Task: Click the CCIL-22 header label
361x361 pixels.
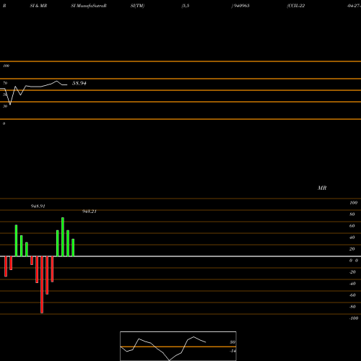Action: 296,6
